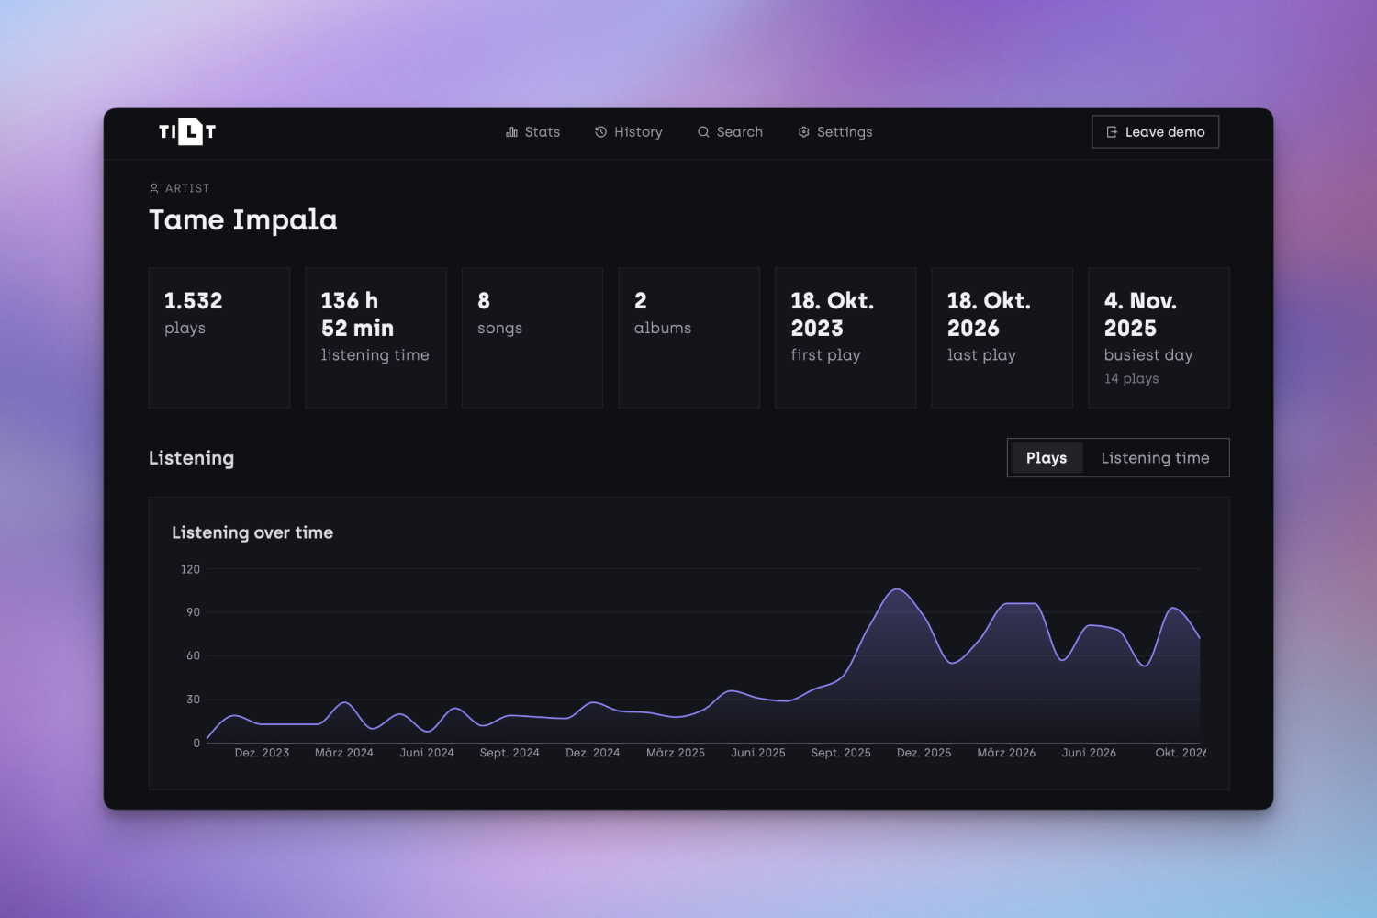Click the clock icon beside History
Viewport: 1377px width, 918px height.
(x=601, y=132)
